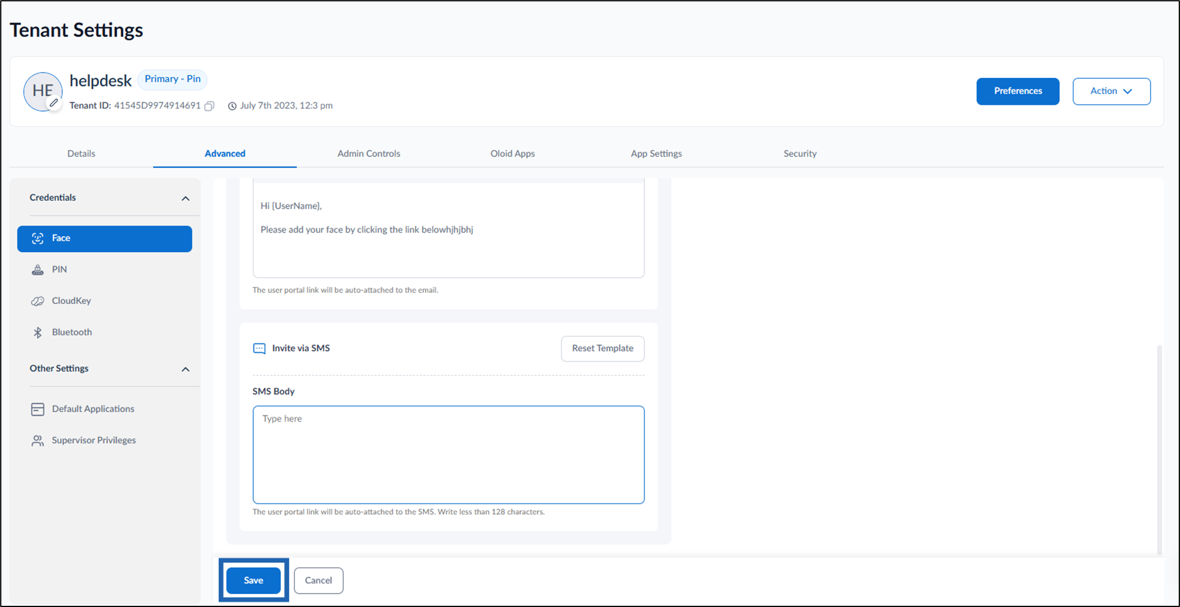Open Bluetooth credential settings
The height and width of the screenshot is (607, 1180).
click(x=105, y=332)
